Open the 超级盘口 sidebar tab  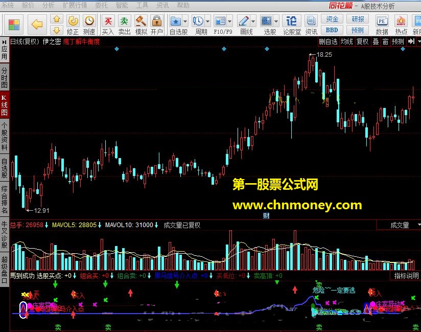[x=4, y=270]
